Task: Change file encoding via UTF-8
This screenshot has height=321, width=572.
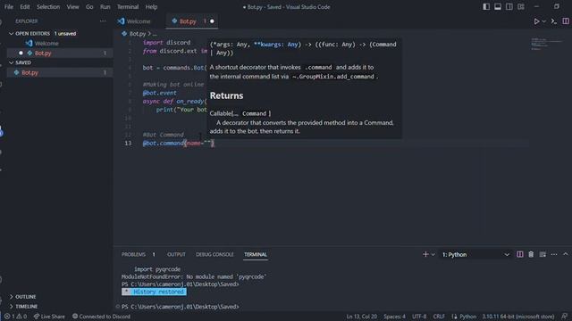Action: (419, 317)
